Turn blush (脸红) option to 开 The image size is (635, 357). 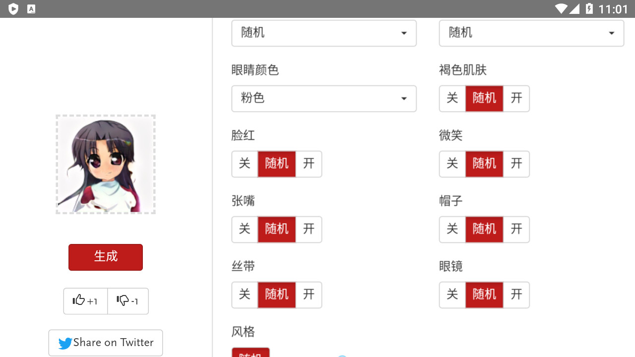tap(309, 164)
